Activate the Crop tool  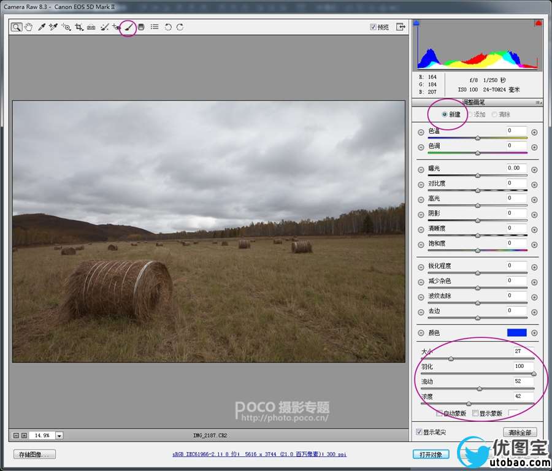pos(79,27)
